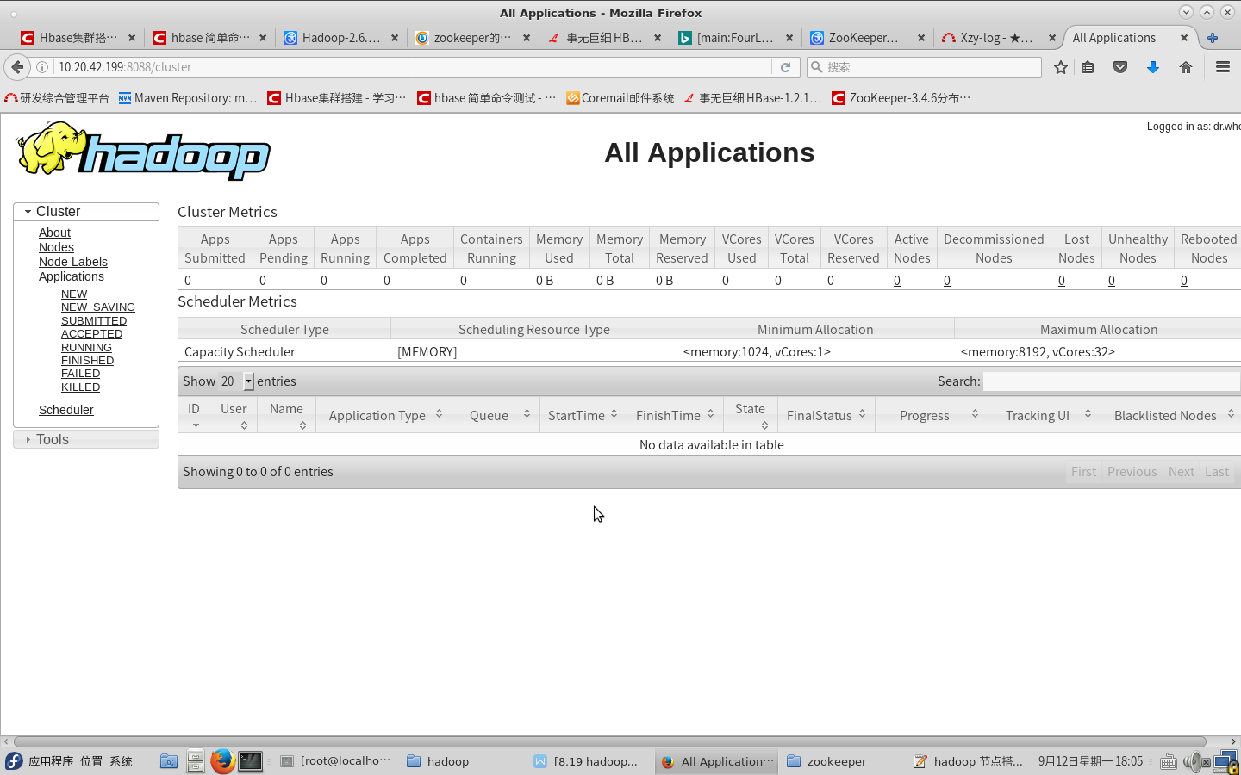Open the network tray icon
Screen dimensions: 1241x775
coord(1226,762)
